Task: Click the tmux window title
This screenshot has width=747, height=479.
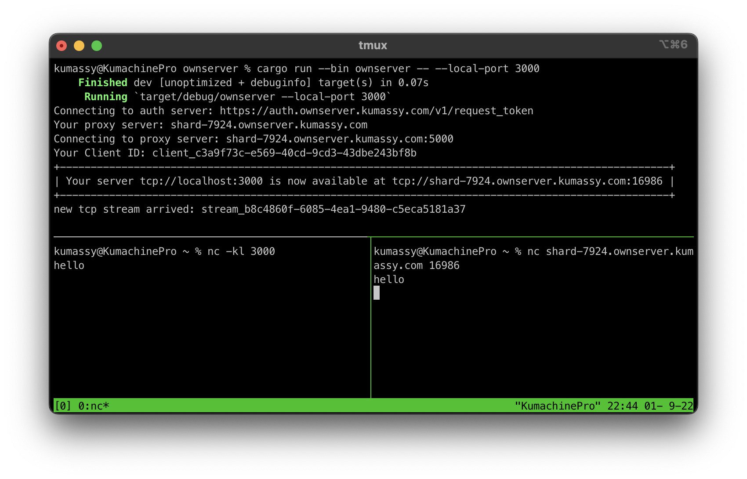Action: point(373,45)
